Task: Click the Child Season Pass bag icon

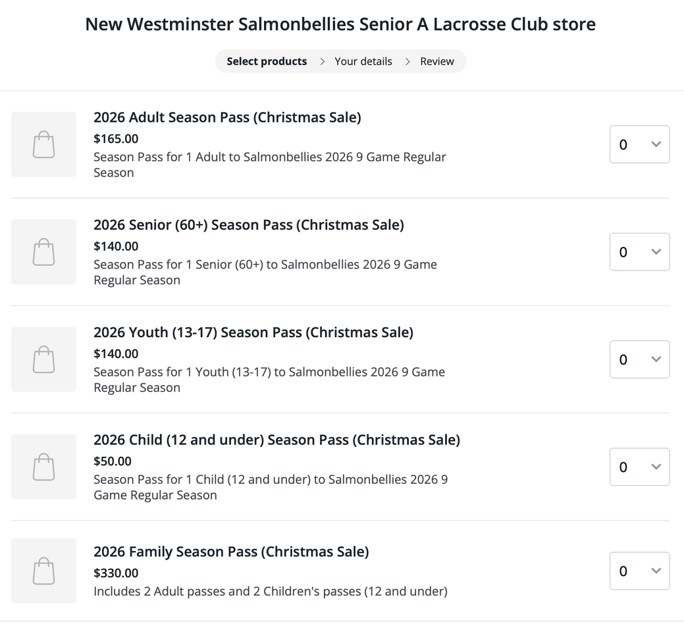Action: tap(43, 467)
